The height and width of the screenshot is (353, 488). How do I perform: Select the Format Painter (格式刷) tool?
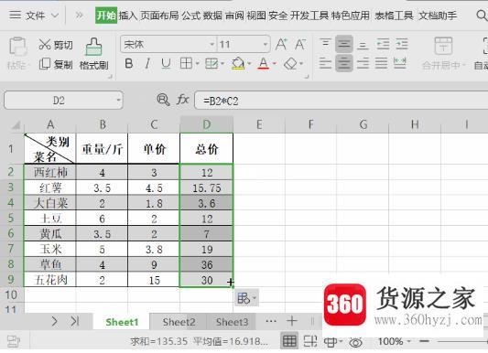pos(93,54)
